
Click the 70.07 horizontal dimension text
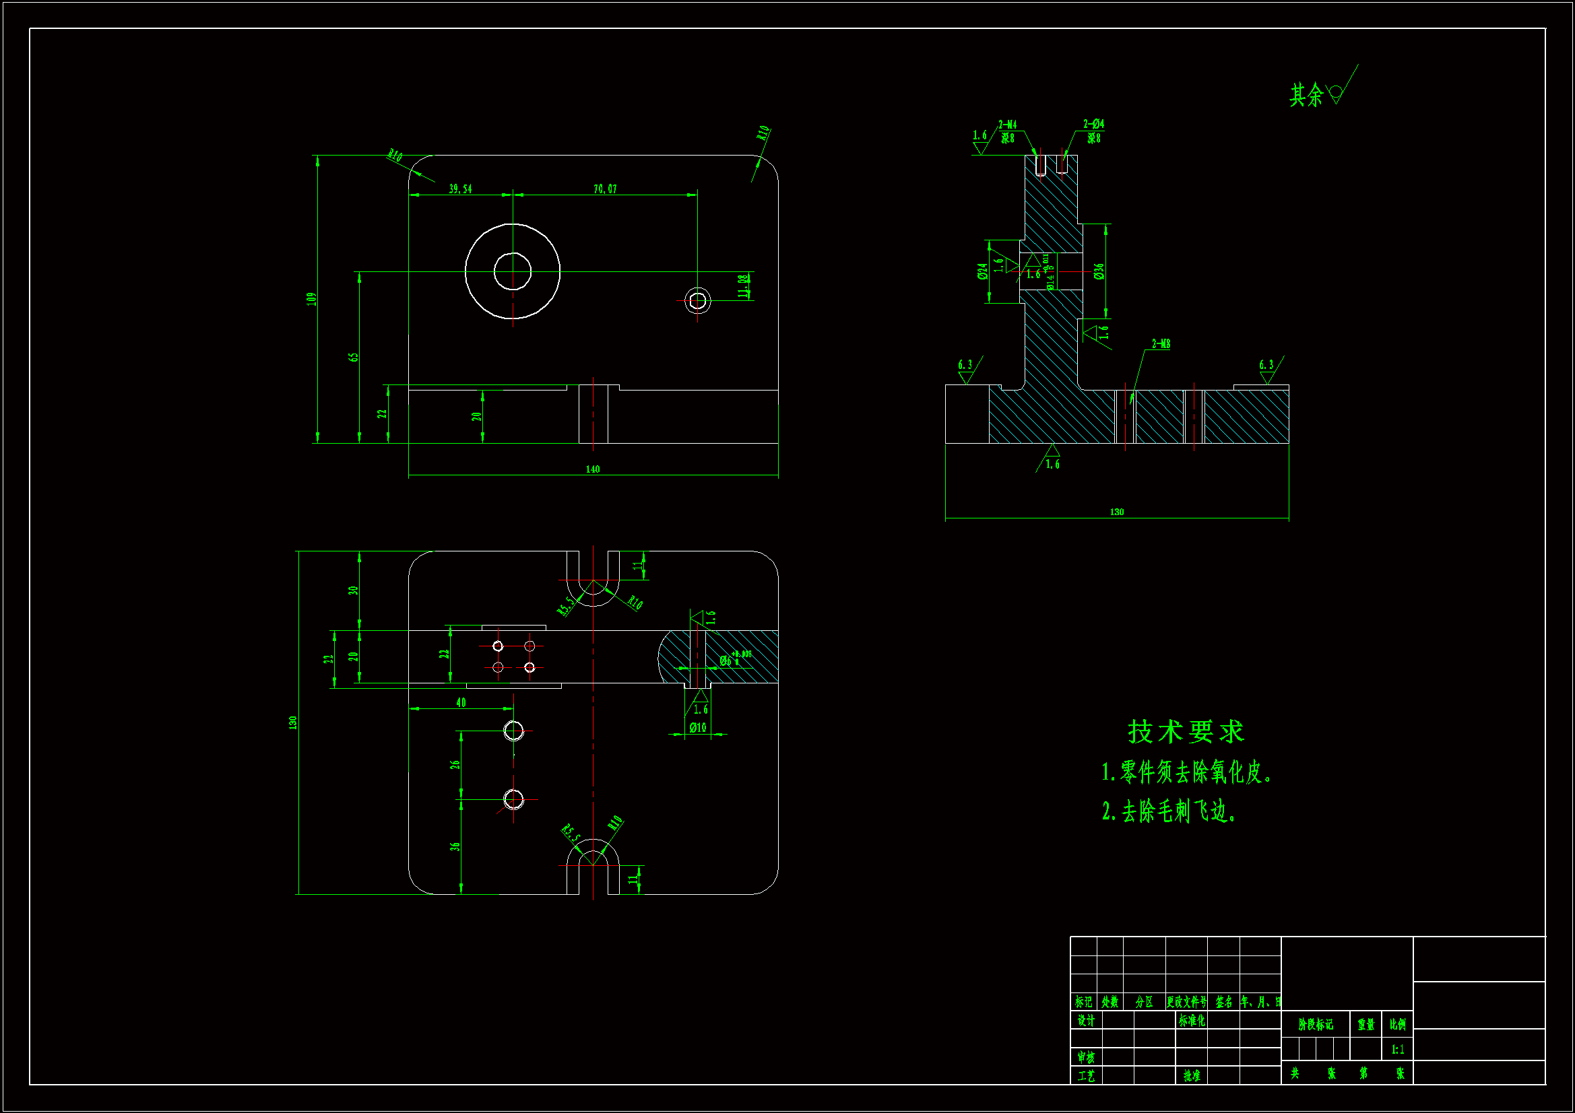point(605,189)
